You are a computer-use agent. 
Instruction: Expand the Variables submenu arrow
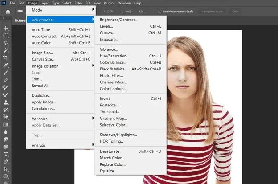(x=93, y=118)
